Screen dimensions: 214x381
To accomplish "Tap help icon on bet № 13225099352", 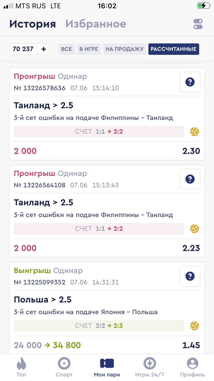I will pyautogui.click(x=190, y=276).
